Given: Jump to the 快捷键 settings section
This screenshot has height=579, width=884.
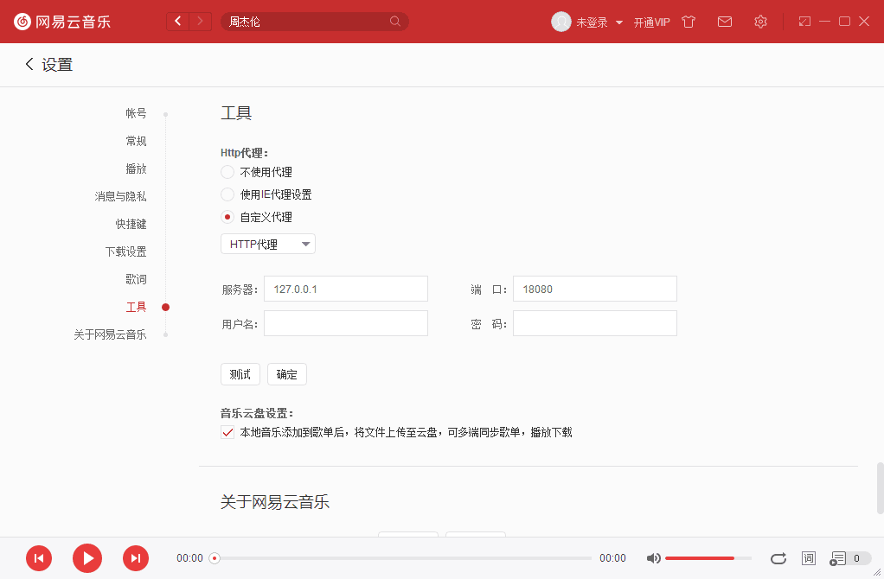Looking at the screenshot, I should pyautogui.click(x=131, y=224).
